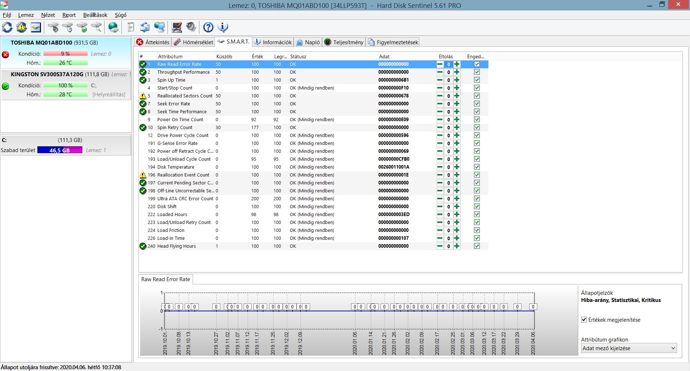The height and width of the screenshot is (371, 690).
Task: Increase offset for Reallocated Sectors Count
Action: click(457, 96)
